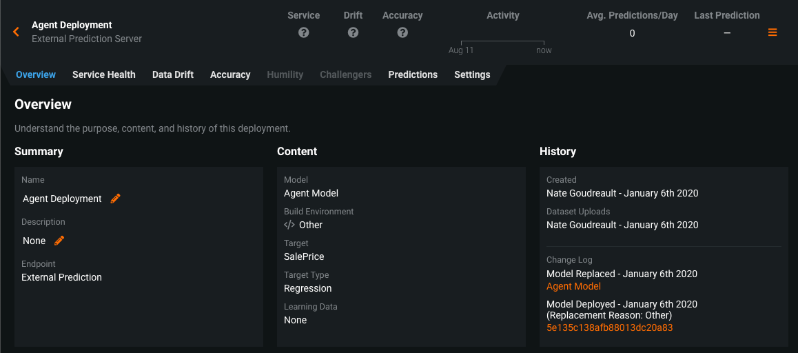Click the Agent Deployment header title
The height and width of the screenshot is (353, 798).
coord(72,25)
